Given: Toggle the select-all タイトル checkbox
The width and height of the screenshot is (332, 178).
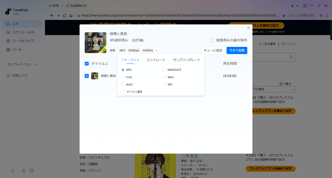Looking at the screenshot, I should point(87,63).
